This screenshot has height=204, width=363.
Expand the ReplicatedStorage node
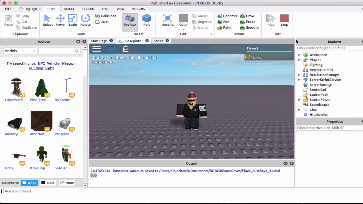point(299,75)
